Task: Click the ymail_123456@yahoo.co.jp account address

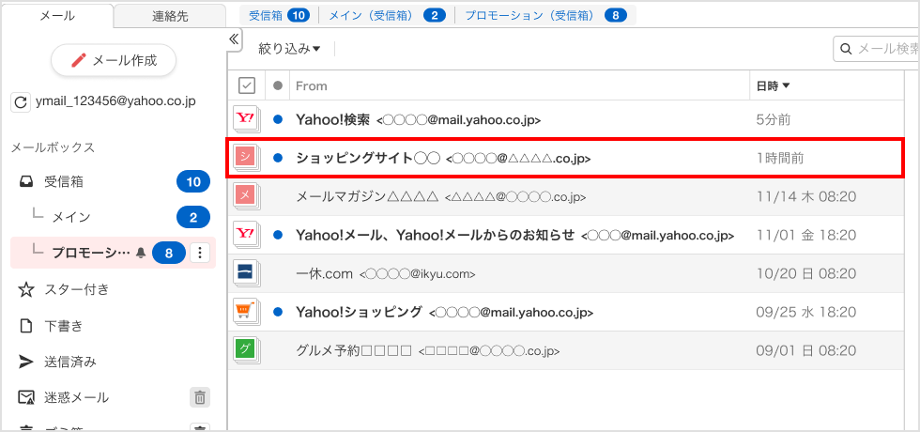Action: [115, 101]
